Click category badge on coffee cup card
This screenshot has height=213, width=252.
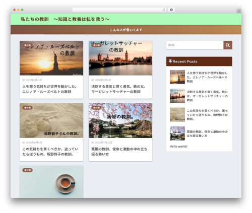27,170
